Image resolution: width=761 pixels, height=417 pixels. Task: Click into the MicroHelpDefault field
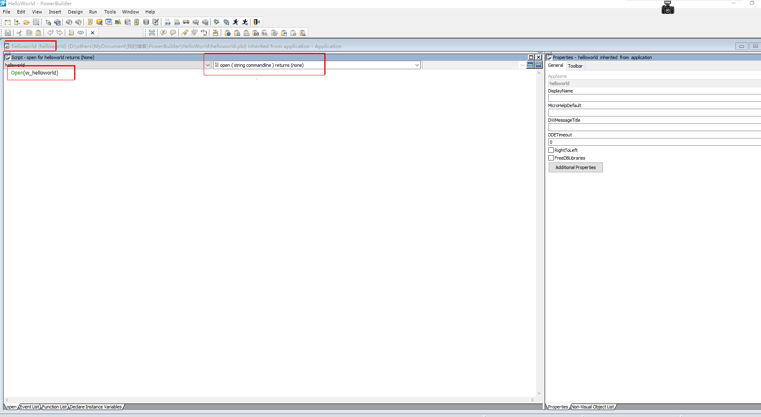(x=654, y=113)
